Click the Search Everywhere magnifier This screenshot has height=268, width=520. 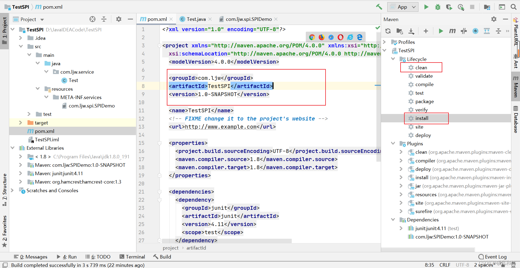pyautogui.click(x=513, y=7)
